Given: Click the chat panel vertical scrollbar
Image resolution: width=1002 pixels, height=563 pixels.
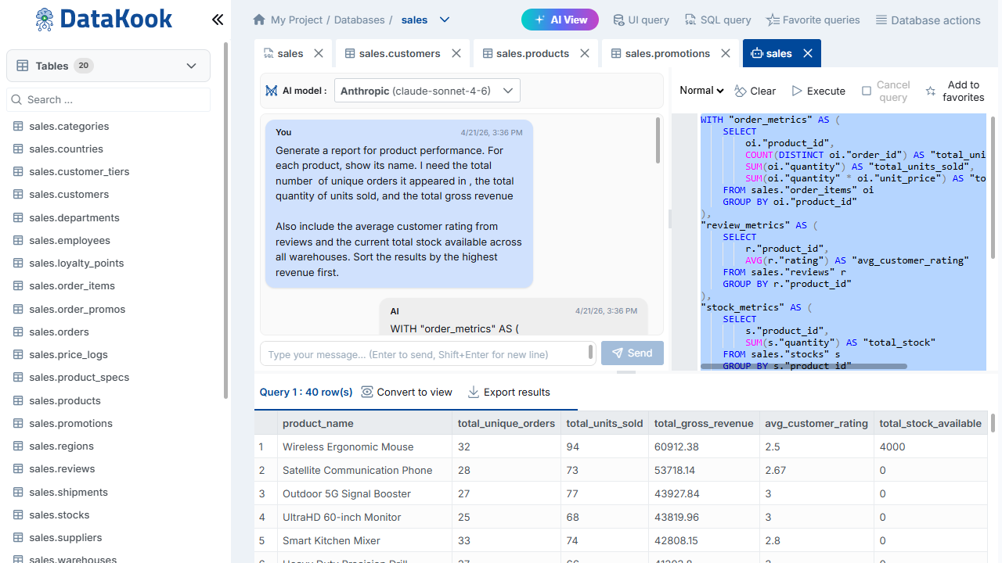Looking at the screenshot, I should click(x=658, y=141).
